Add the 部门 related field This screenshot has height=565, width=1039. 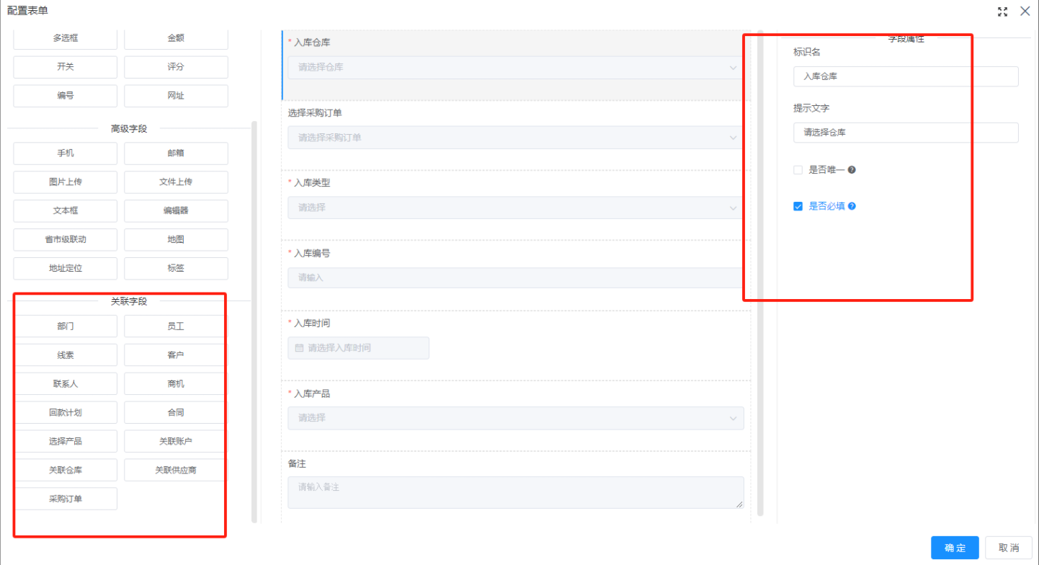click(x=65, y=326)
